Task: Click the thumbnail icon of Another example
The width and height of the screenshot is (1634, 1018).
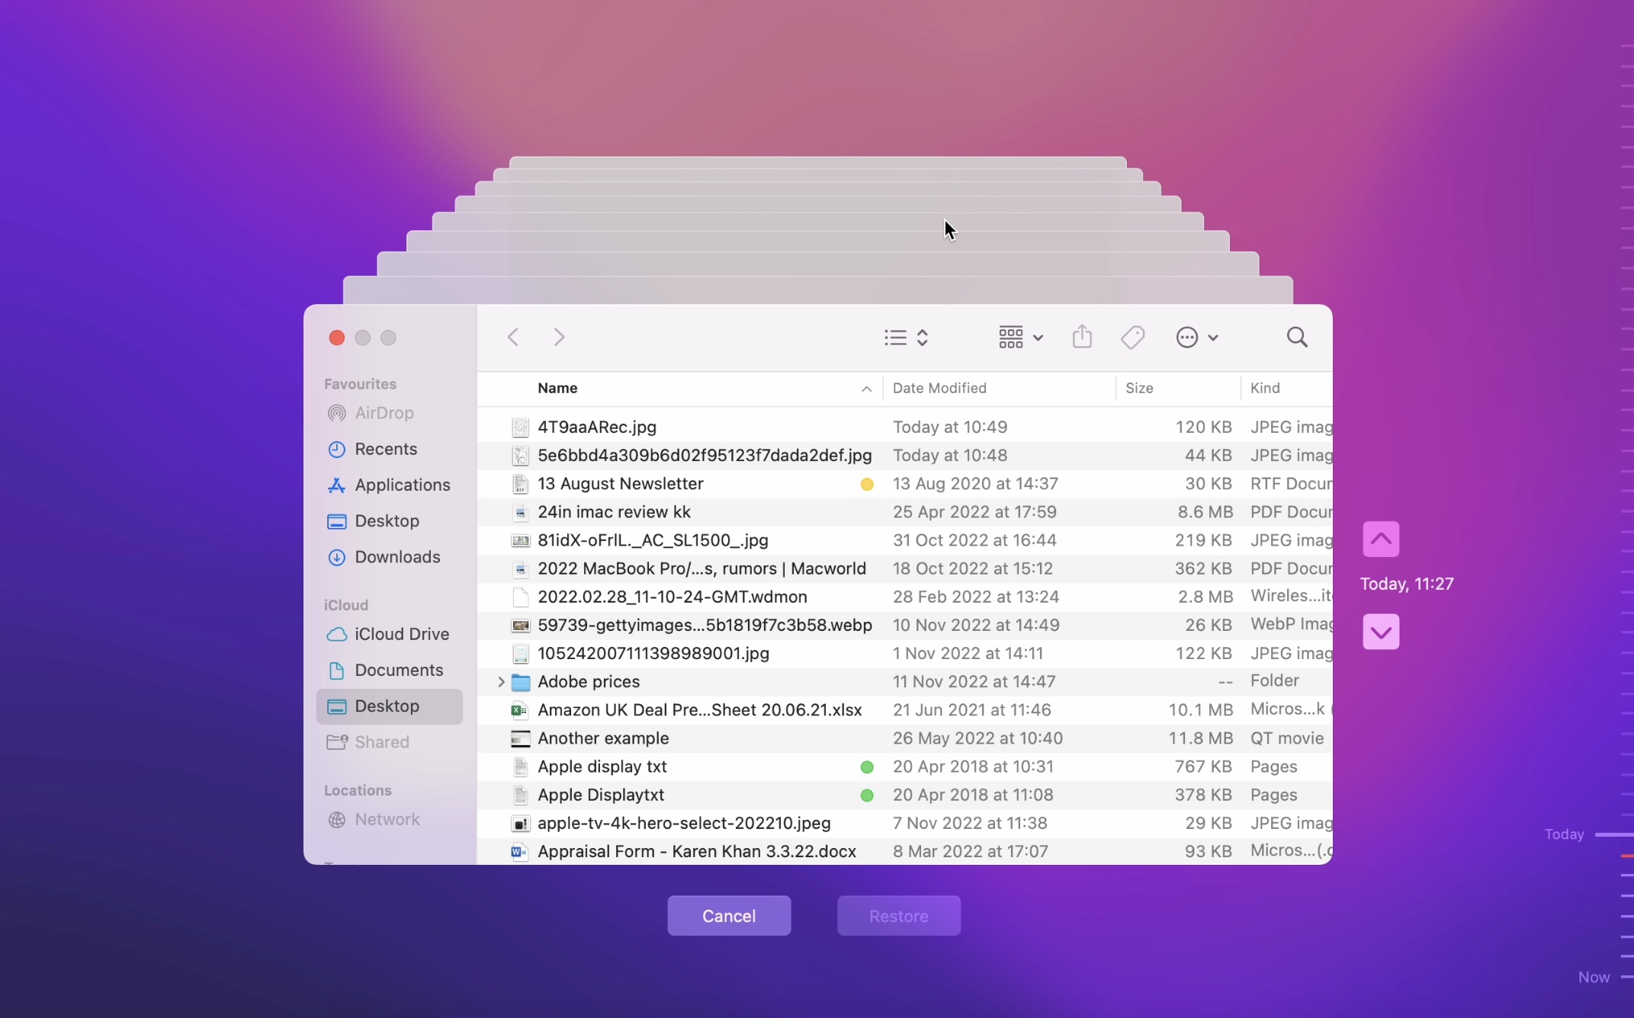Action: pos(520,738)
